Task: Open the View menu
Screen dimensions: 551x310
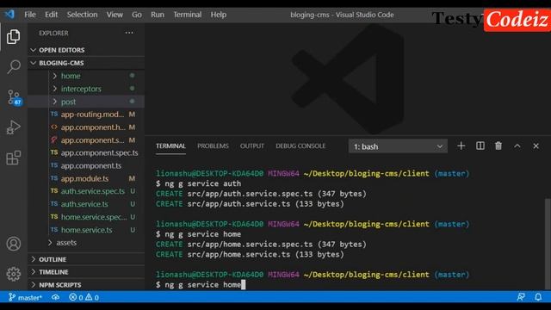Action: 115,15
